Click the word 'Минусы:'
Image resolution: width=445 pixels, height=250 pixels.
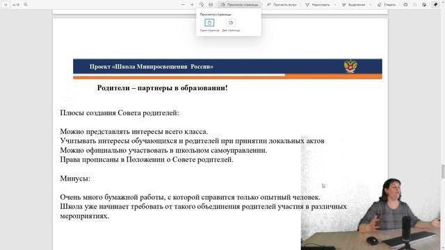75,178
